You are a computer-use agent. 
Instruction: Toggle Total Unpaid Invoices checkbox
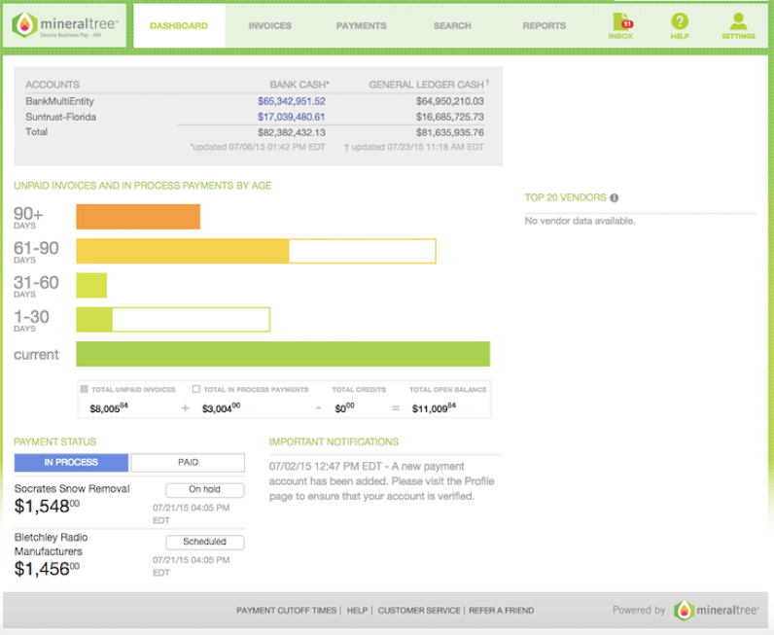(x=84, y=389)
